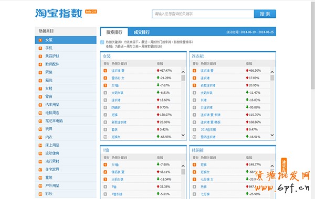Open 大码女装 keyword in 女装 panel
315x199 pixels.
[x=118, y=93]
